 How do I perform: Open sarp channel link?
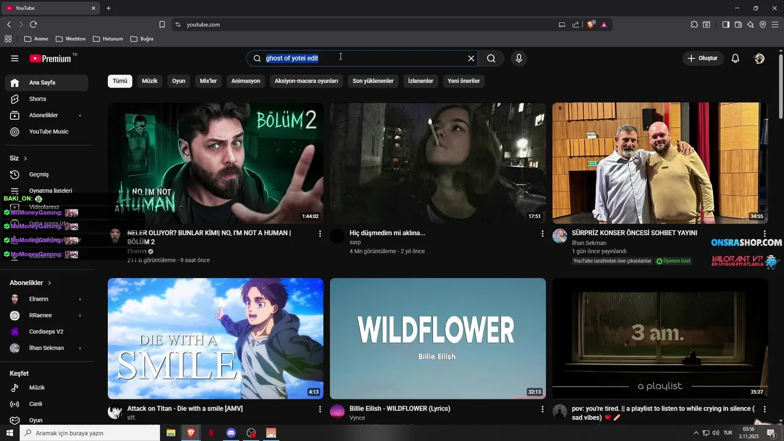[x=355, y=243]
